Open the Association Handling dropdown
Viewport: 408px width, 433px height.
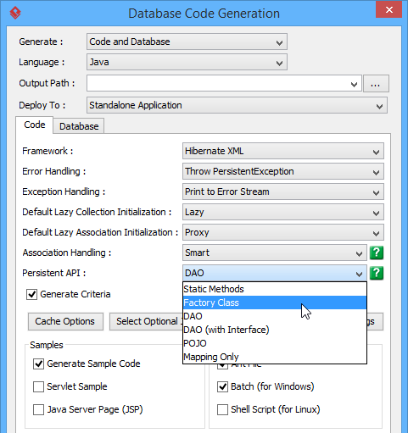275,253
